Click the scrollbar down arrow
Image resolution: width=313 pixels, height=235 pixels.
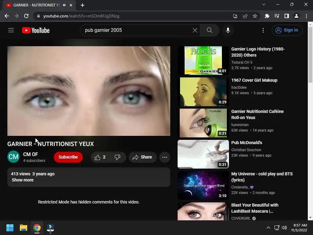click(x=310, y=218)
